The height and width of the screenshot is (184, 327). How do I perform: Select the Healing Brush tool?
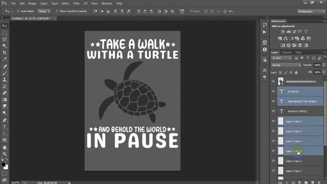pos(5,66)
